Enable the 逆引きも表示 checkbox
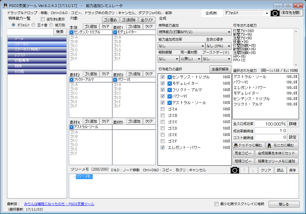The height and width of the screenshot is (214, 306). [x=43, y=19]
